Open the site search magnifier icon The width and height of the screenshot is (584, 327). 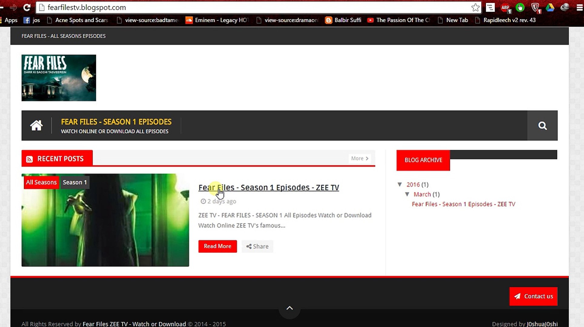(x=542, y=126)
